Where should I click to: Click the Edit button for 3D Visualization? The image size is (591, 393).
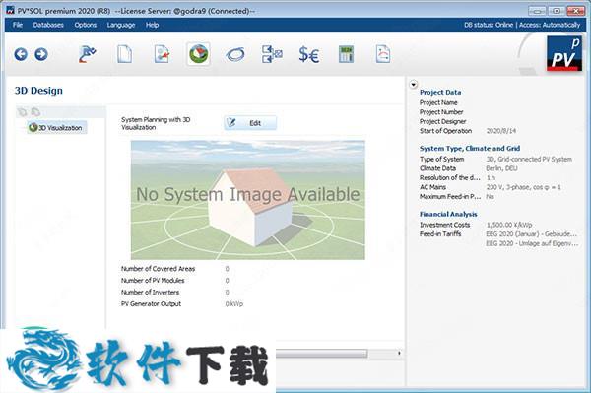250,123
